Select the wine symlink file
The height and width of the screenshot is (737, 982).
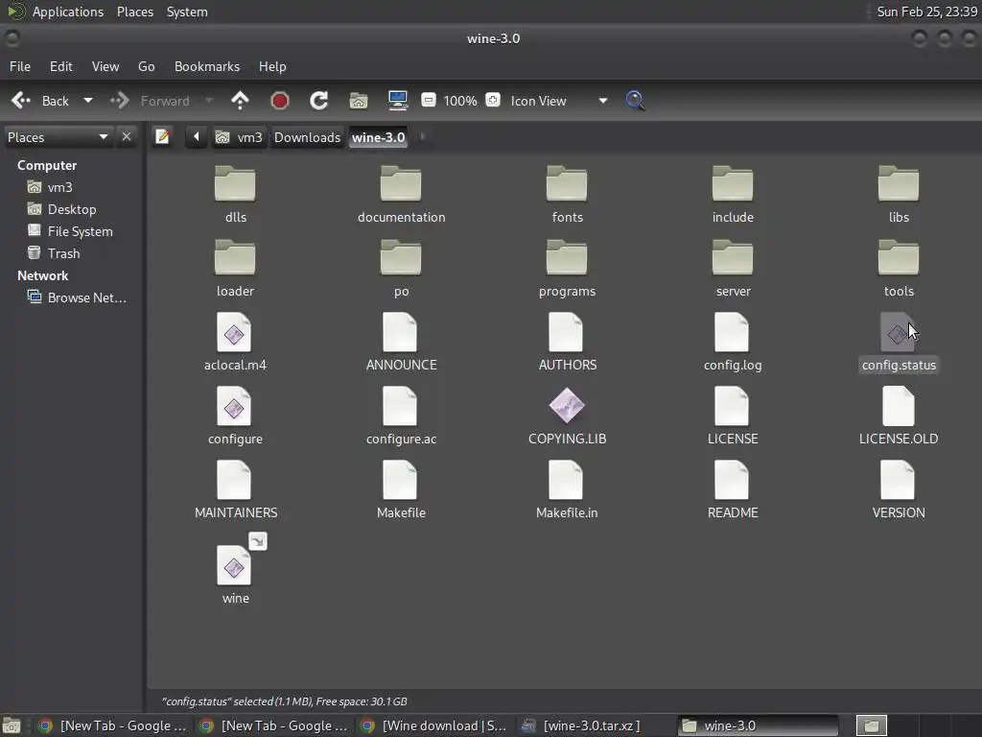click(x=235, y=569)
